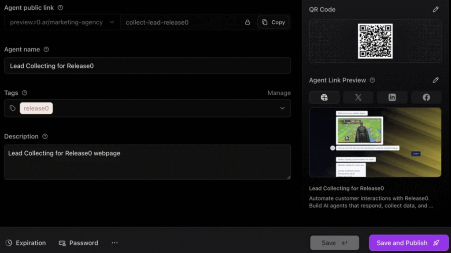
Task: Click the agent link preview thumbnail image
Action: [x=375, y=142]
